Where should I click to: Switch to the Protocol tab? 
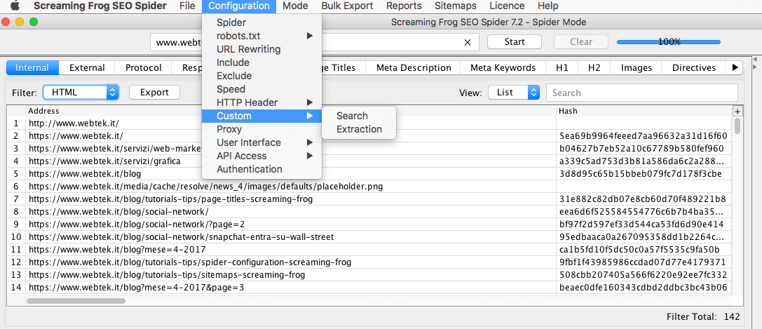click(144, 67)
